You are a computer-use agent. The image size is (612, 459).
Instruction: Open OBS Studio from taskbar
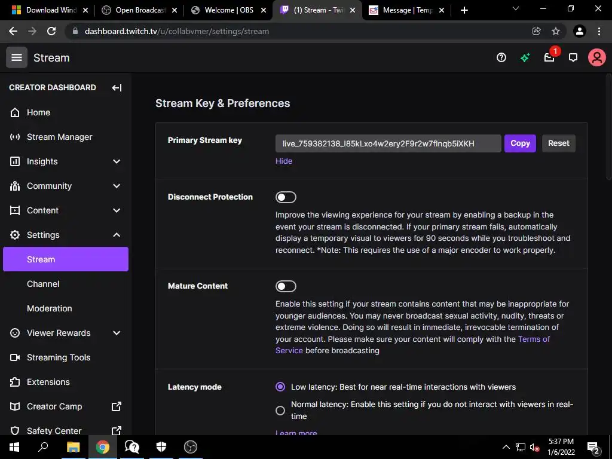(191, 447)
